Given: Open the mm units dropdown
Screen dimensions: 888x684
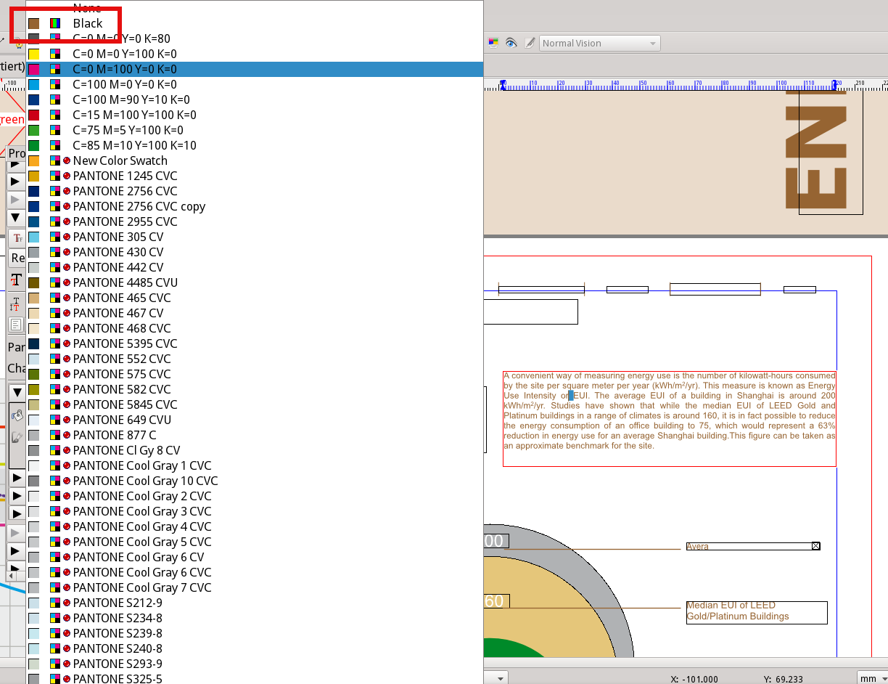Looking at the screenshot, I should point(872,678).
